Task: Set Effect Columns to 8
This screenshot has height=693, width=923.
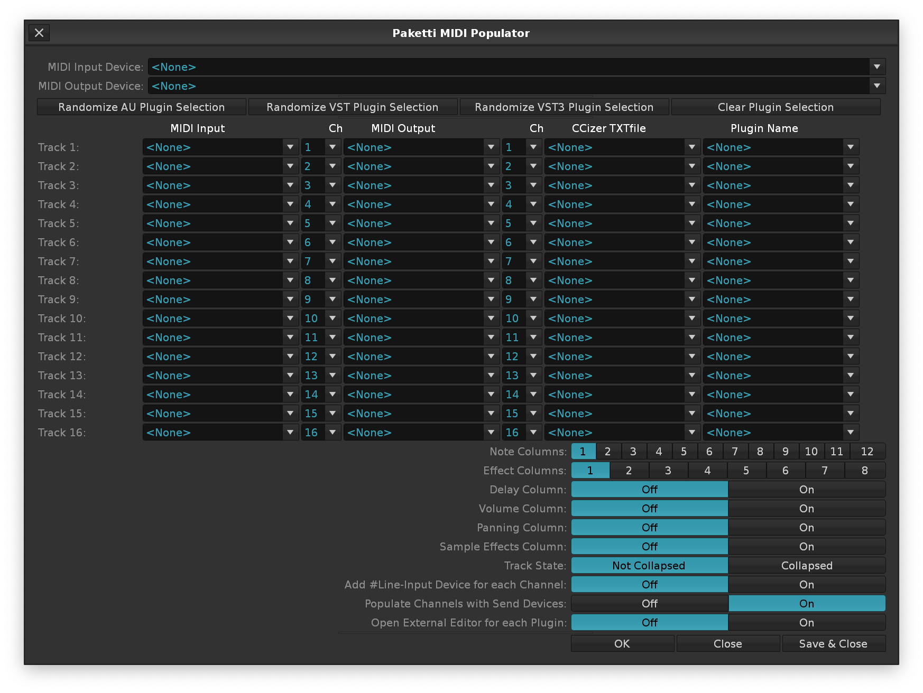Action: pyautogui.click(x=865, y=471)
